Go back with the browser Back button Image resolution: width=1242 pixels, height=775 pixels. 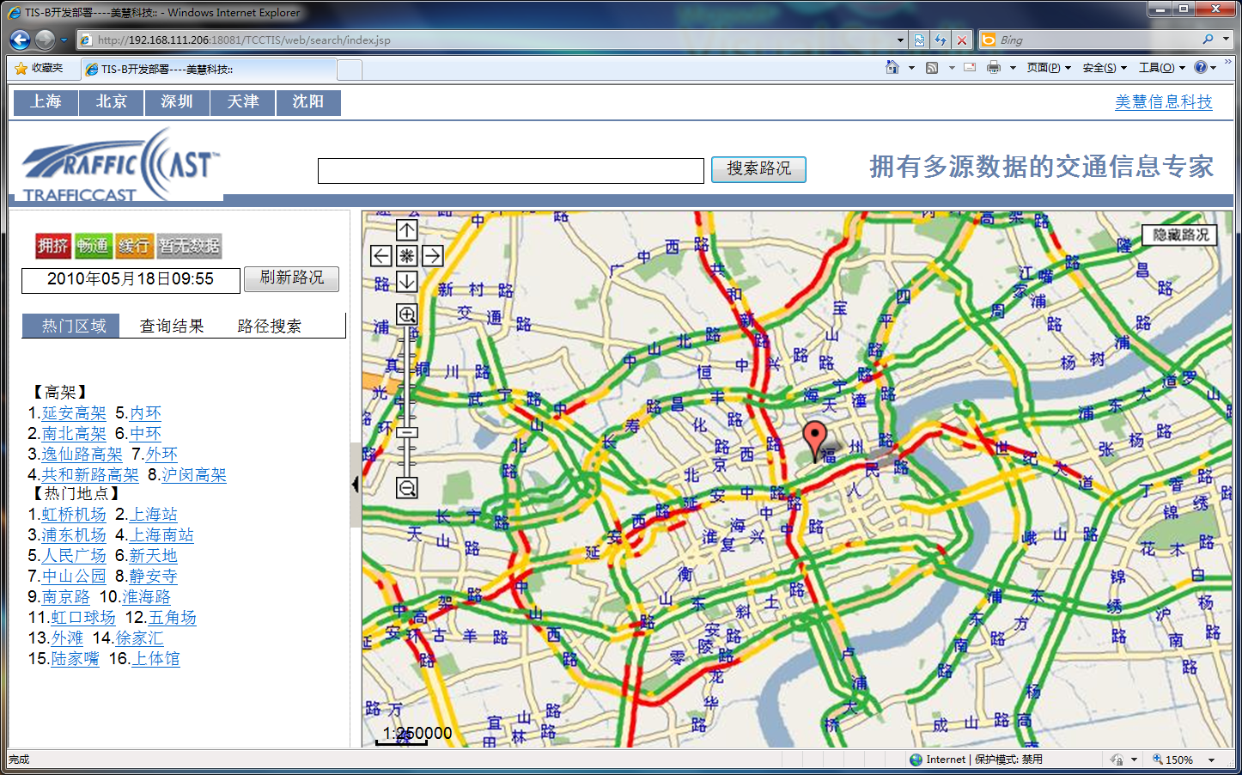pyautogui.click(x=21, y=40)
